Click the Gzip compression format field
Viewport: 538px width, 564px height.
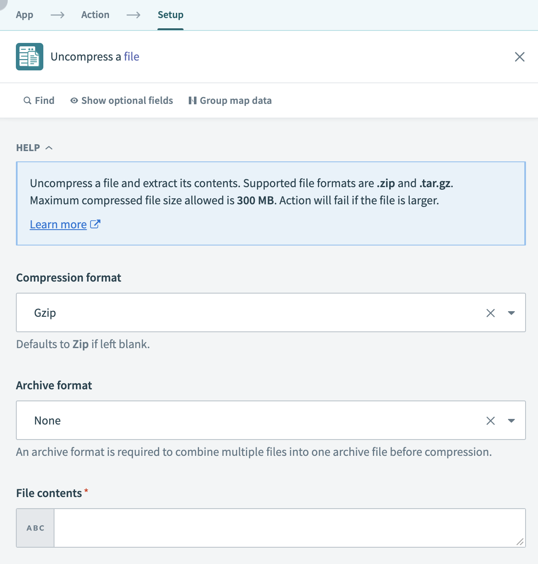tap(249, 313)
